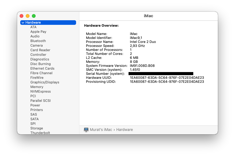The image size is (235, 157).
Task: Click the Provisioning UDID value
Action: [x=167, y=82]
